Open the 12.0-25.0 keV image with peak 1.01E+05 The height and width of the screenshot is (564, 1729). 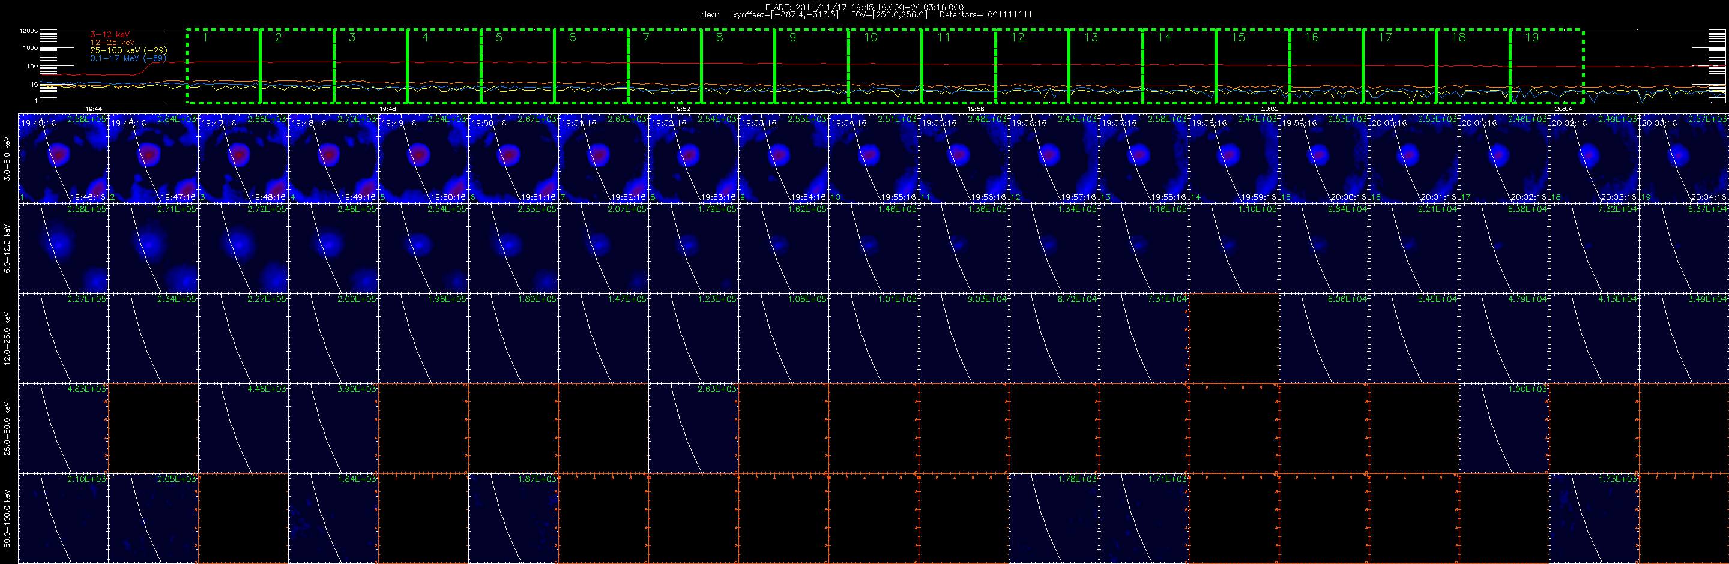(874, 338)
